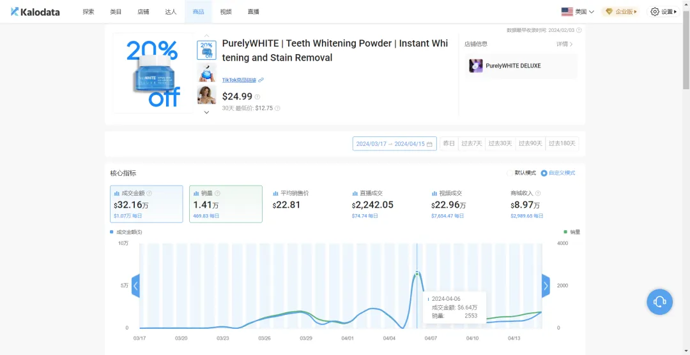Click help icon next to $24.99 price
Image resolution: width=690 pixels, height=355 pixels.
pos(257,97)
